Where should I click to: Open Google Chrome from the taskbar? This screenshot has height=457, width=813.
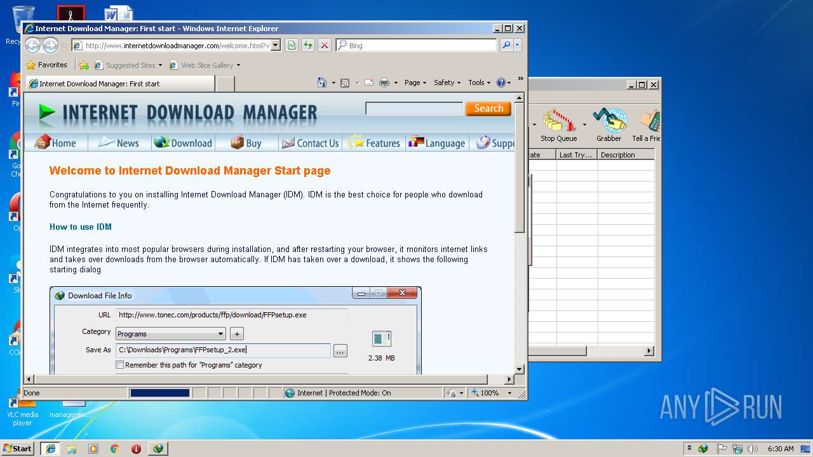coord(115,449)
